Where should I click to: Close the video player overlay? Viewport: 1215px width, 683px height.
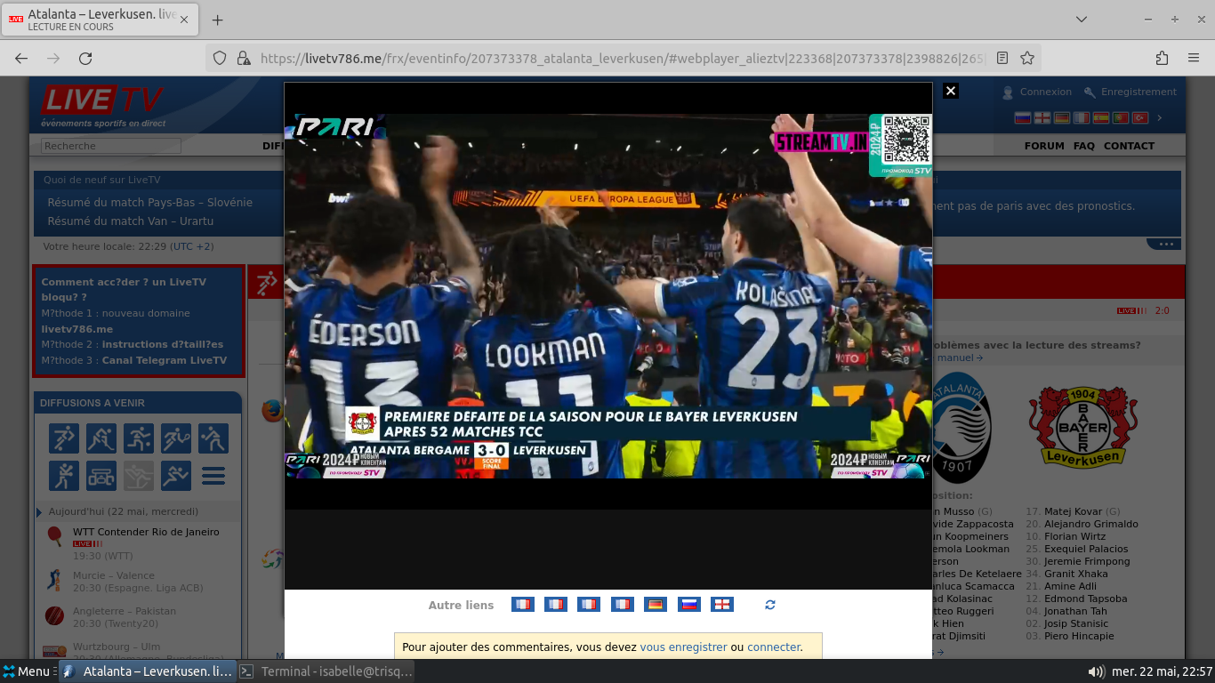(x=950, y=91)
